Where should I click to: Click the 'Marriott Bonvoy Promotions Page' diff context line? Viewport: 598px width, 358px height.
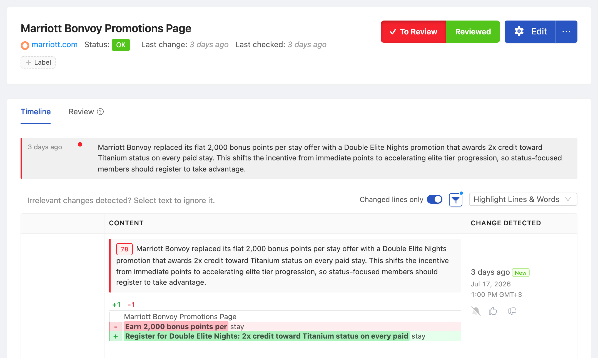pos(180,317)
